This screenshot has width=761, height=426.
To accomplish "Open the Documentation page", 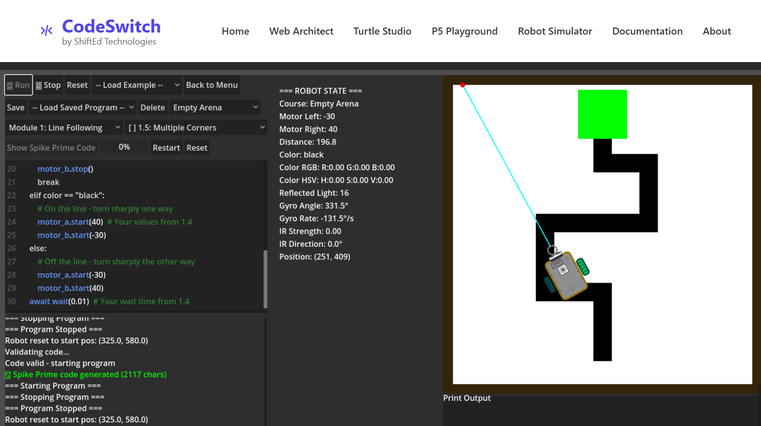I will point(647,31).
